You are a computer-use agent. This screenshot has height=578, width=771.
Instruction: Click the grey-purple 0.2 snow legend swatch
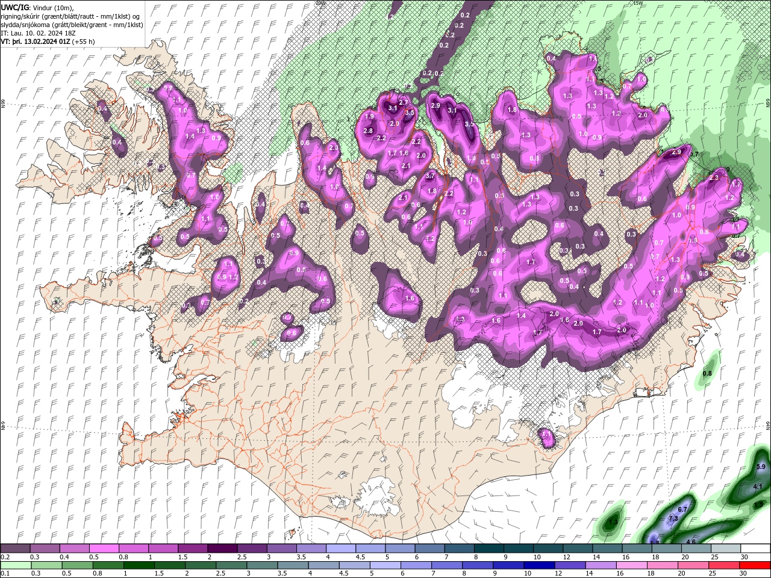[15, 548]
